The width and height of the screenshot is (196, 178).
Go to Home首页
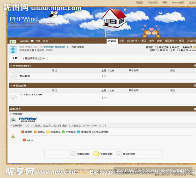tap(178, 2)
